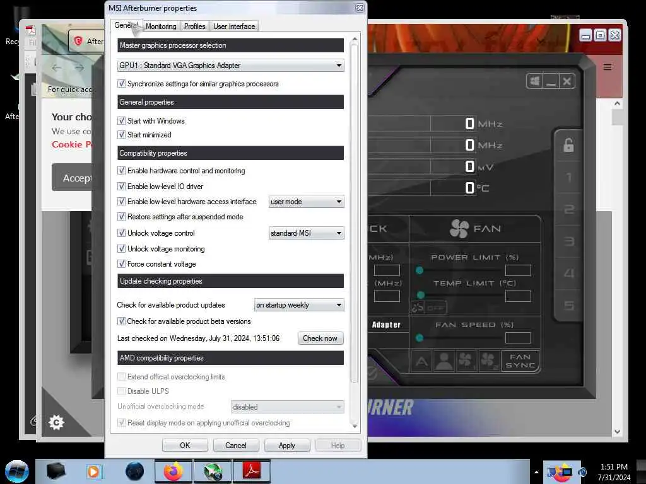The width and height of the screenshot is (646, 484).
Task: Click the Auto fan 'A' icon
Action: (x=421, y=361)
